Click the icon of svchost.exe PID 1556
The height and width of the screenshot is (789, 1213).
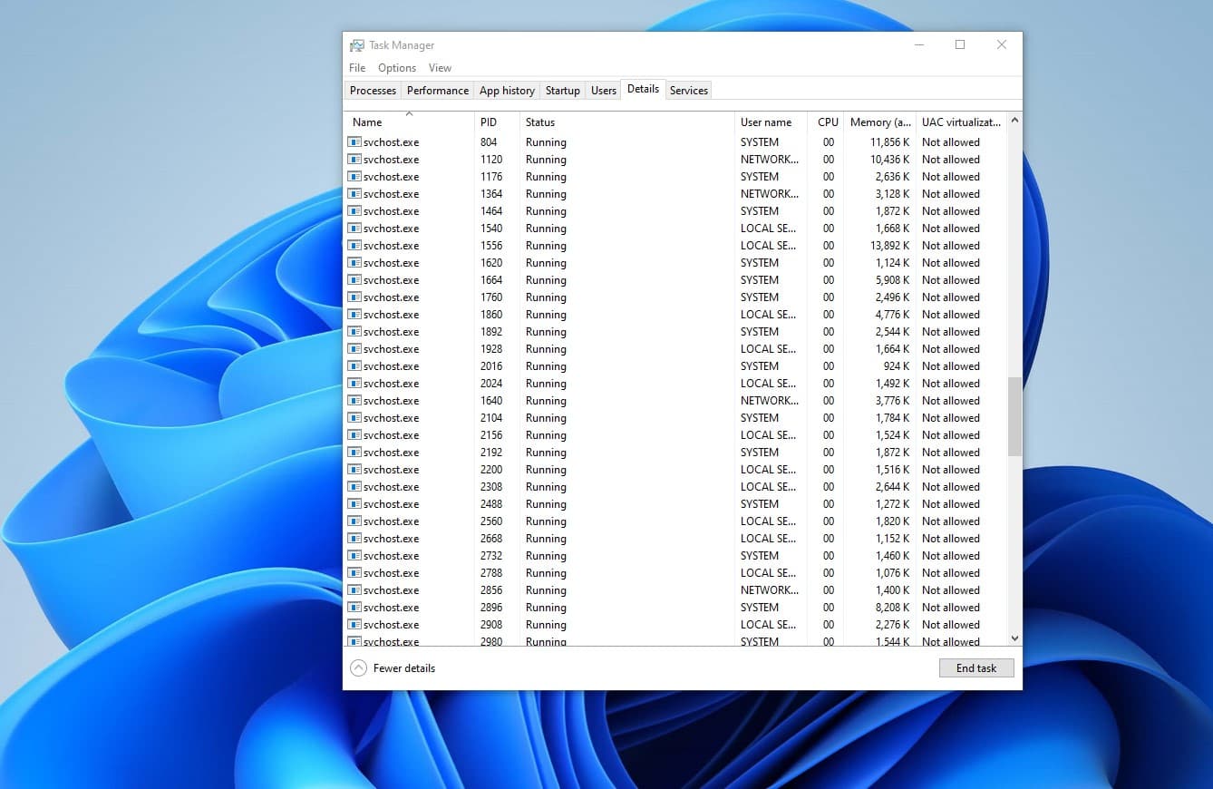point(354,246)
